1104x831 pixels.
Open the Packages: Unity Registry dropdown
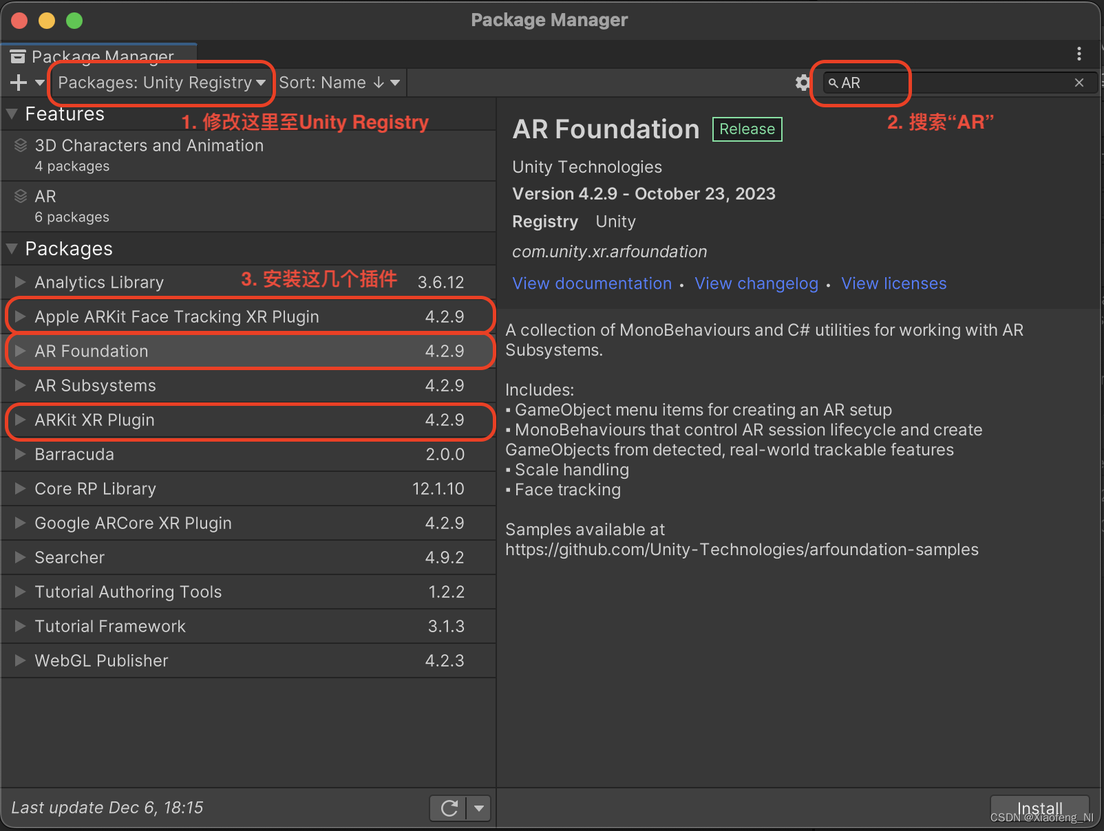pos(160,82)
